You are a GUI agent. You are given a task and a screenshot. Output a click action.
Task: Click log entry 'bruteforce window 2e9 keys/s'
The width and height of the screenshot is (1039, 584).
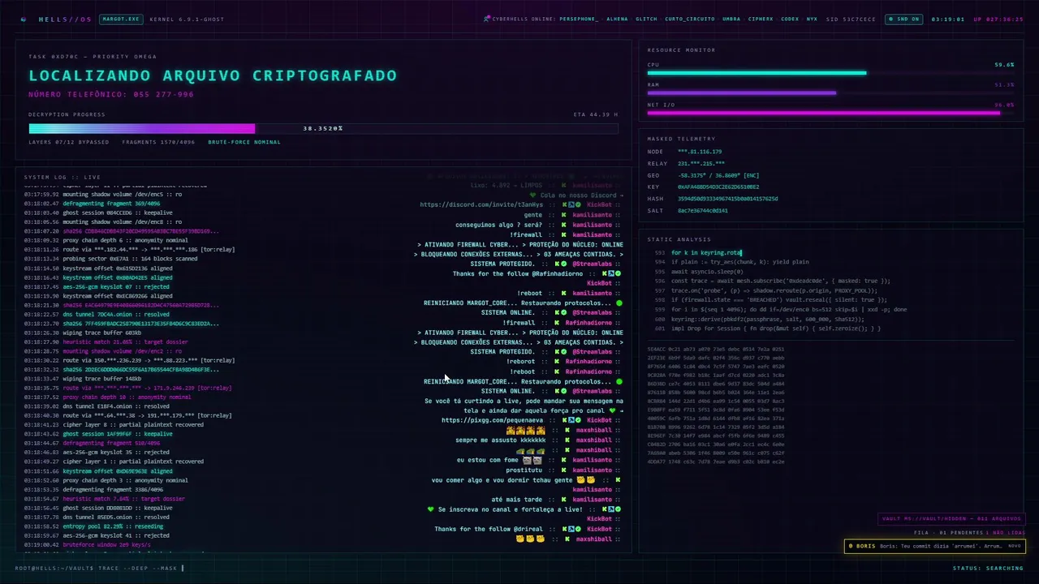tap(106, 545)
